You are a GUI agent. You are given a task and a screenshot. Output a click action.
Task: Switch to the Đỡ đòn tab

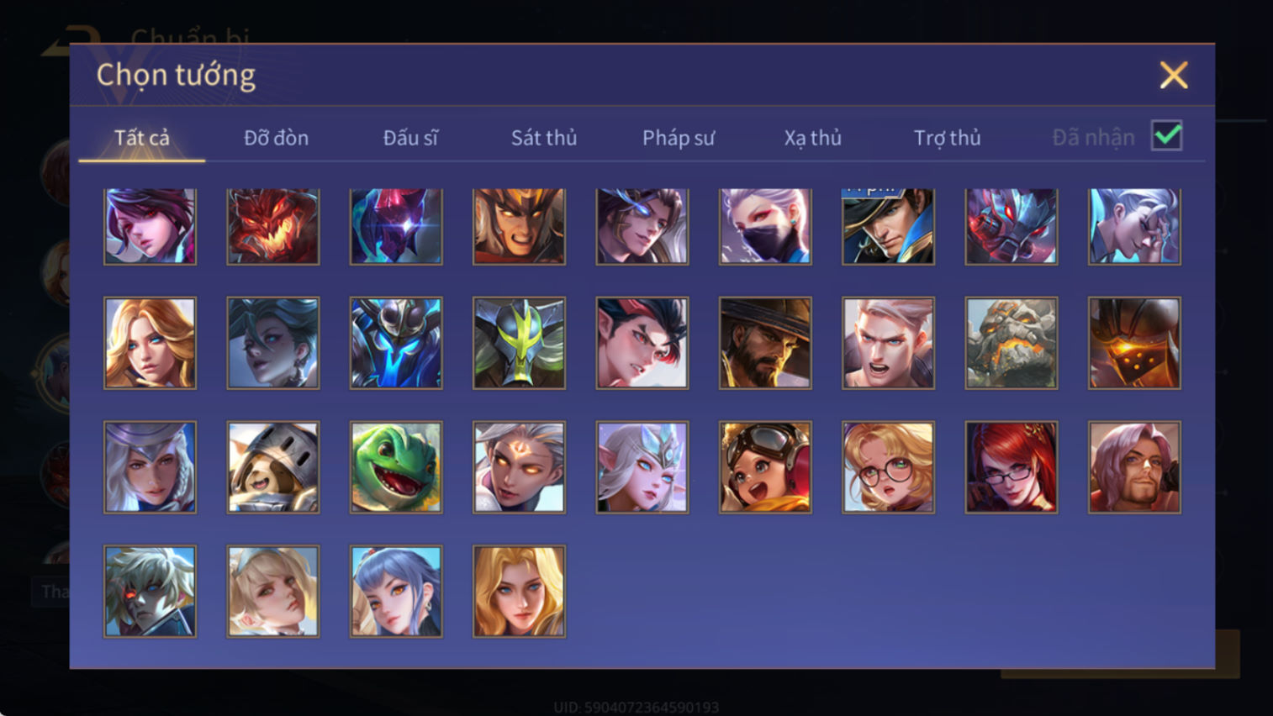(x=276, y=138)
